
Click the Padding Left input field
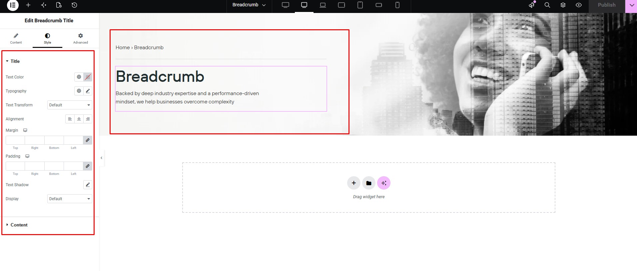pos(73,166)
